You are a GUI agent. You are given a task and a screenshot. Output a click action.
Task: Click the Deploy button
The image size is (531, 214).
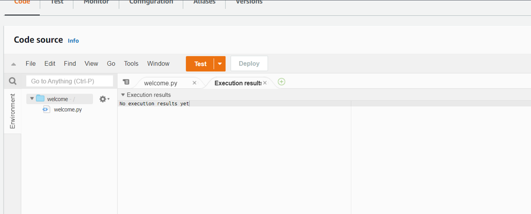point(249,63)
